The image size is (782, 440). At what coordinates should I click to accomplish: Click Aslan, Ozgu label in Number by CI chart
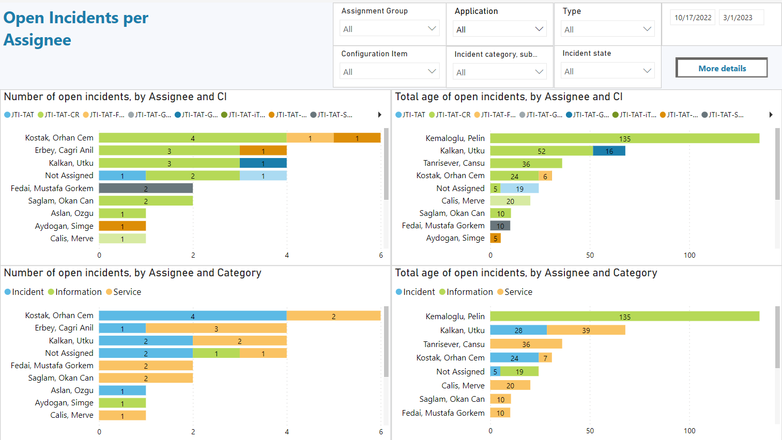(72, 213)
